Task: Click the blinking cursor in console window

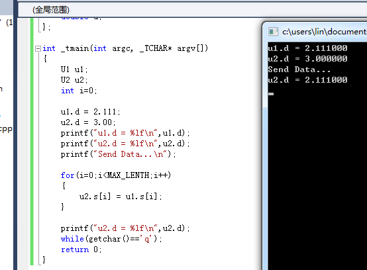Action: click(271, 94)
